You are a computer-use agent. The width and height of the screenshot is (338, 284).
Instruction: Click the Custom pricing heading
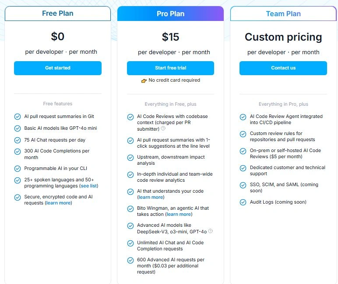click(283, 37)
